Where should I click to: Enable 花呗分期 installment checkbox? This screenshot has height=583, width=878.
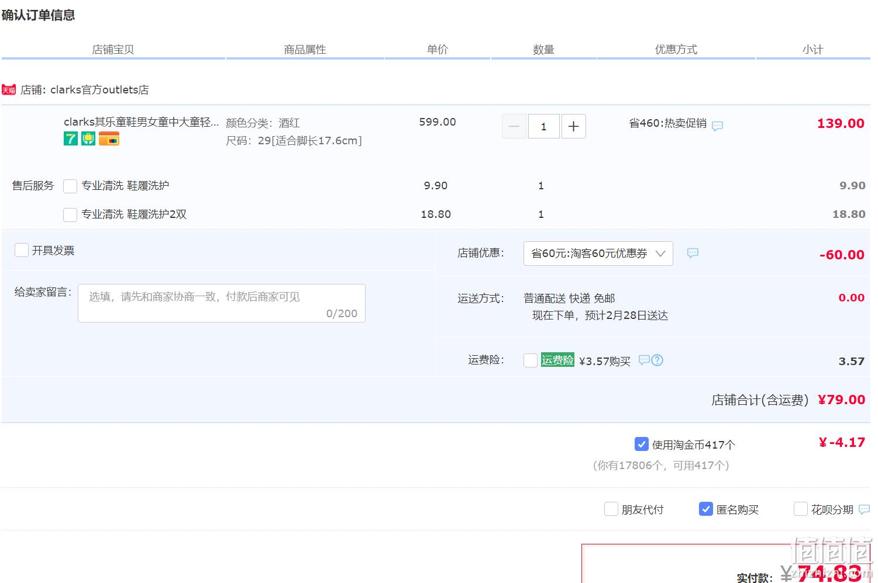tap(801, 509)
